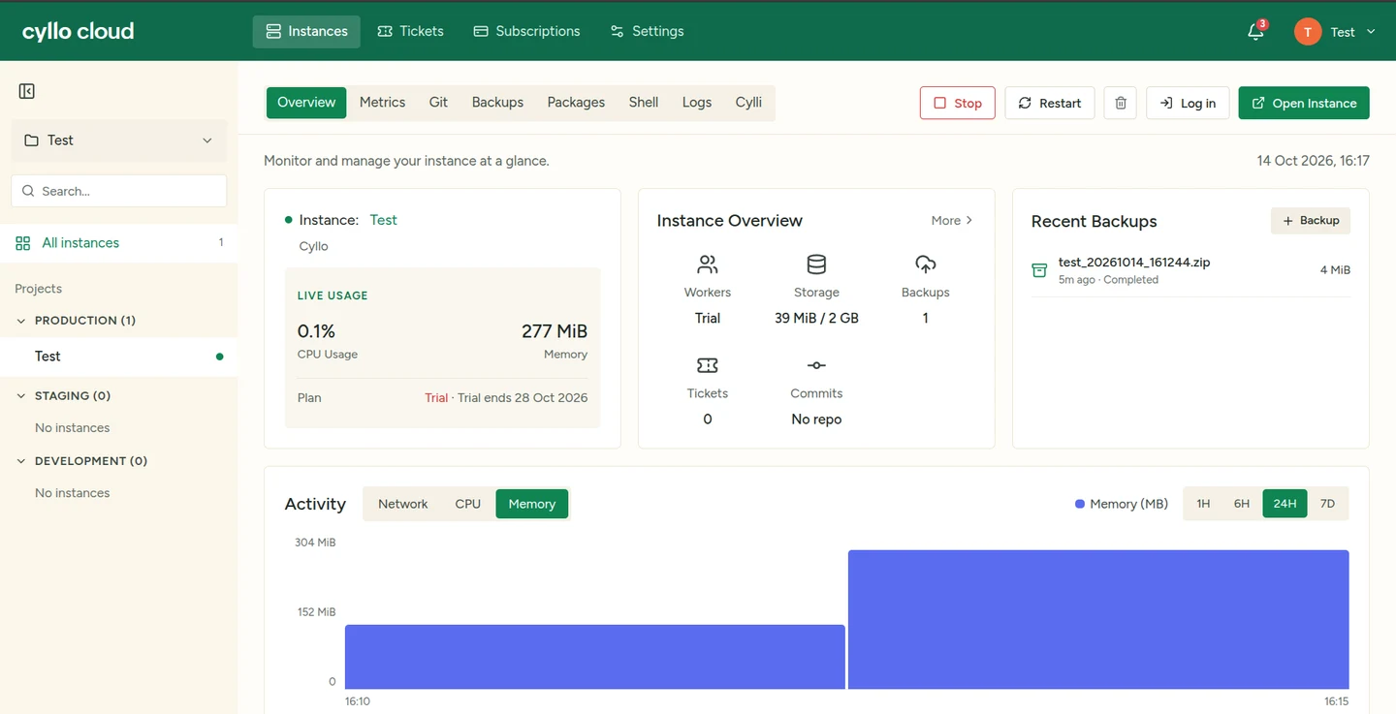1396x714 pixels.
Task: Open the Backups tab
Action: [x=497, y=103]
